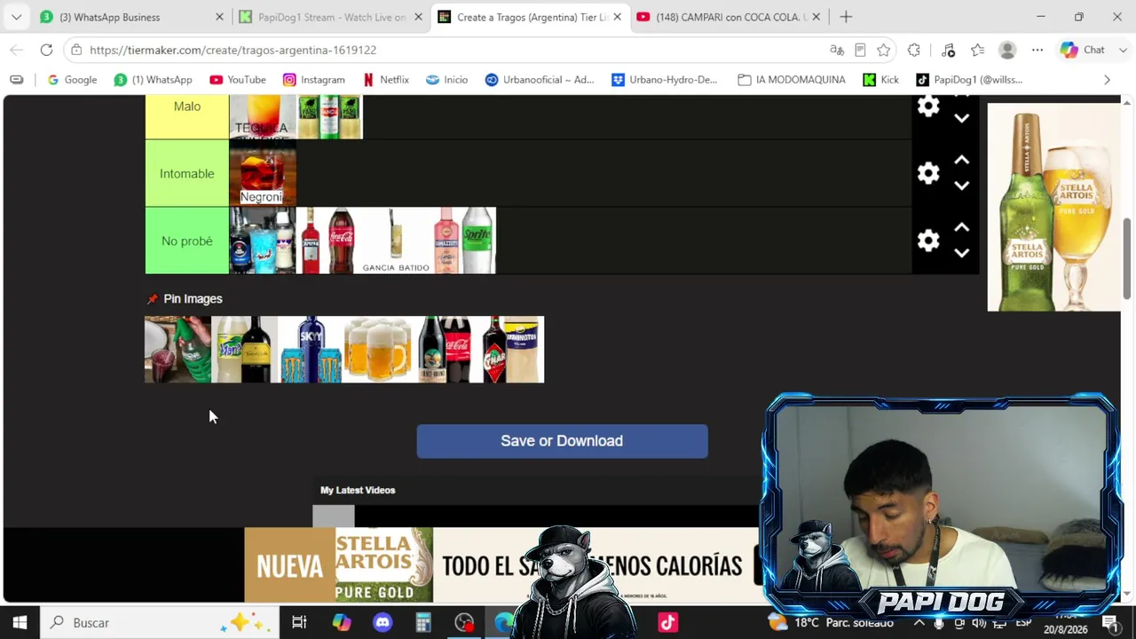Open the Calculator taskbar icon
1136x639 pixels.
click(423, 623)
